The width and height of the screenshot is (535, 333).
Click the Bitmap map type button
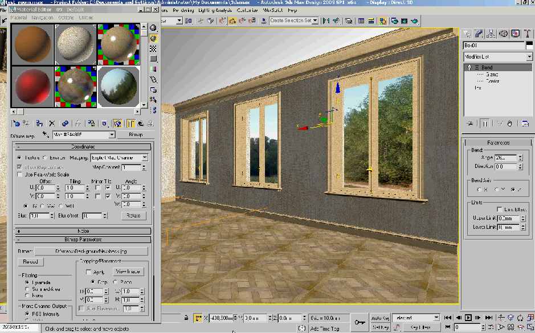(x=136, y=135)
